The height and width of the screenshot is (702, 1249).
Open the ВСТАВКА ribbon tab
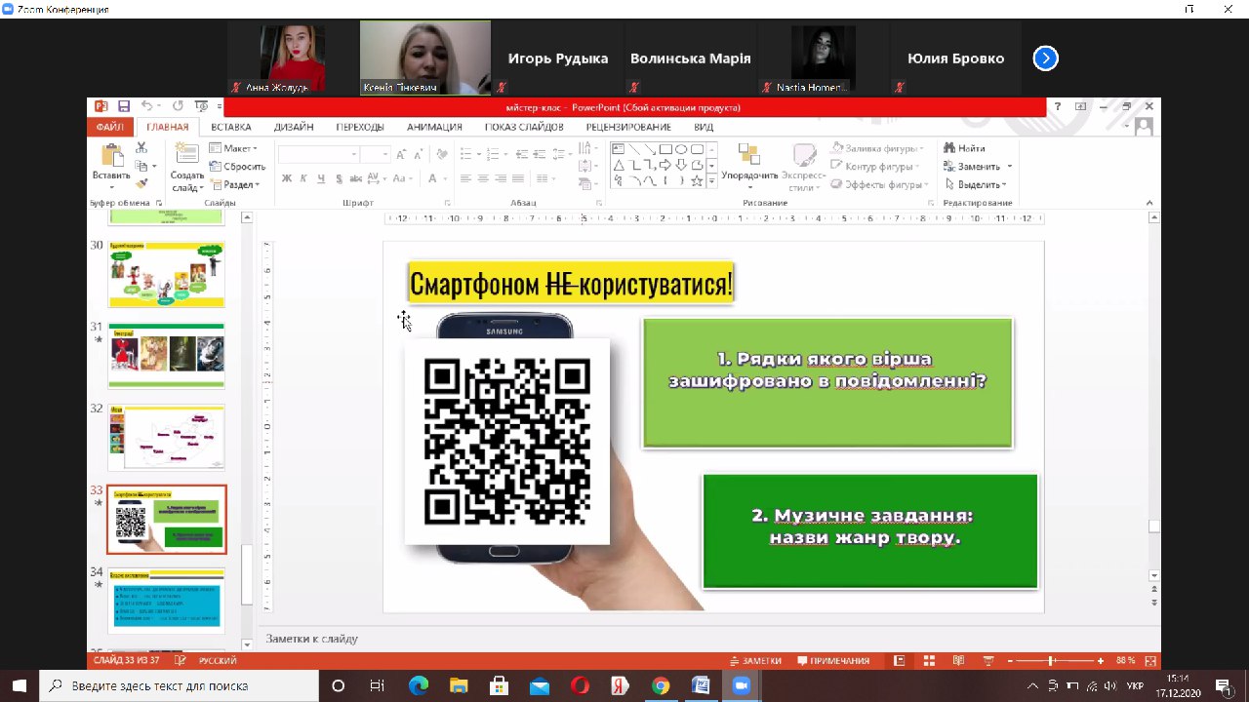pyautogui.click(x=231, y=127)
